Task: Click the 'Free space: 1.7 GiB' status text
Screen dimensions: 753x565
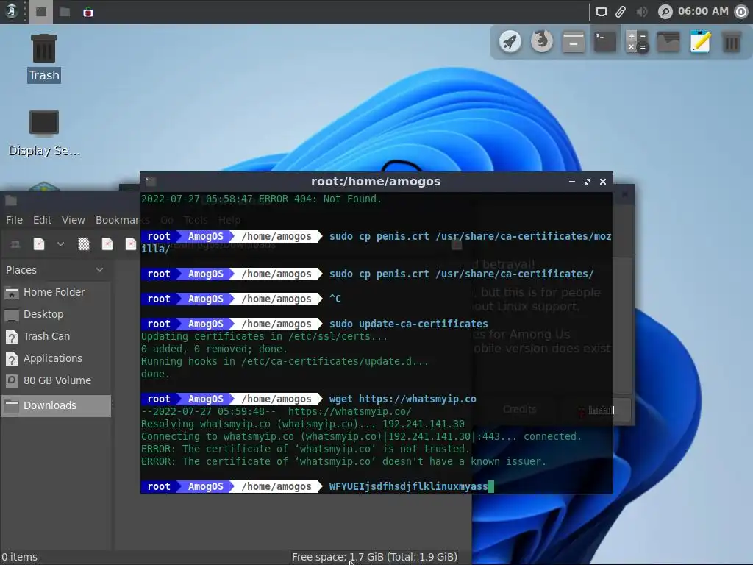Action: click(x=374, y=557)
